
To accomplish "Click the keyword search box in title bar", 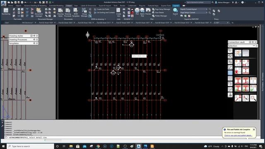I will (x=198, y=2).
